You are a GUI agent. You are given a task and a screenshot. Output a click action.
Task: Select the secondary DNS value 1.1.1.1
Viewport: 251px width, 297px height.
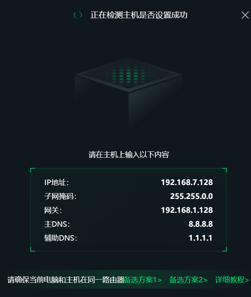click(201, 238)
